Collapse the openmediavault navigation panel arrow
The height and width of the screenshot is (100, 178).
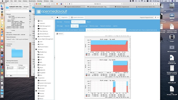pyautogui.click(x=52, y=17)
